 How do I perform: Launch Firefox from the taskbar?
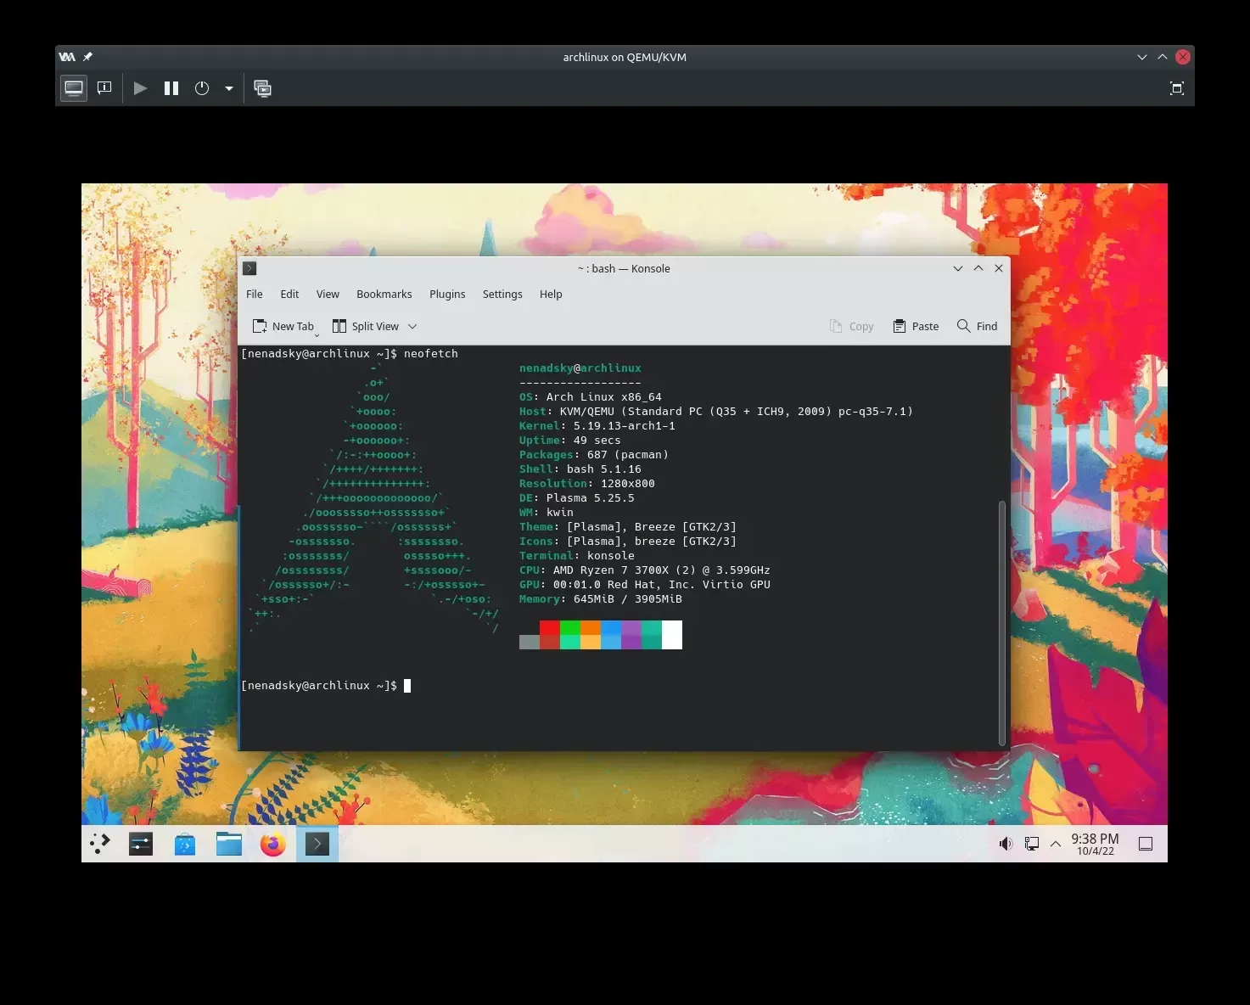click(x=272, y=845)
